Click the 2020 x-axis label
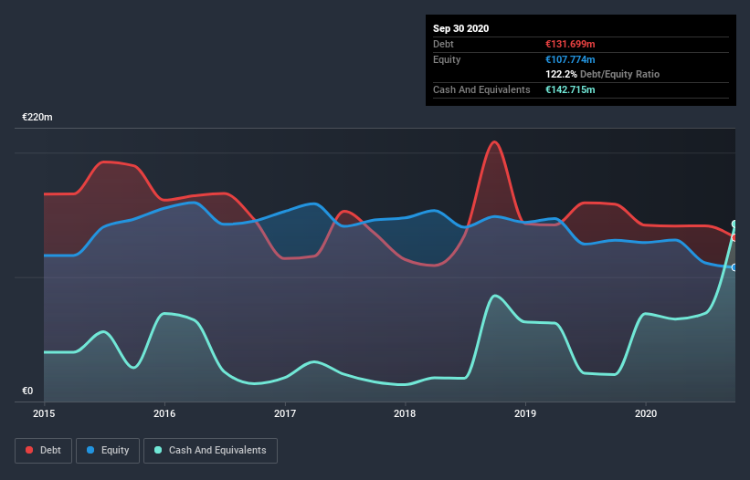Viewport: 750px width, 480px height. [646, 413]
